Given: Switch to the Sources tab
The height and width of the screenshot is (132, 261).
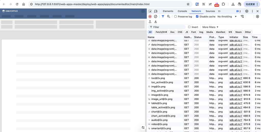Looking at the screenshot, I should point(210,11).
